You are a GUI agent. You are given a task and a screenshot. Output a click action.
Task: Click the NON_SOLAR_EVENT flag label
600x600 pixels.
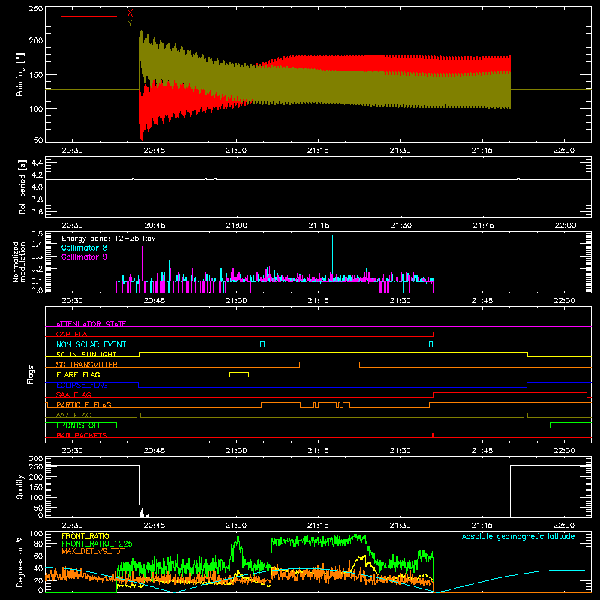pyautogui.click(x=91, y=344)
